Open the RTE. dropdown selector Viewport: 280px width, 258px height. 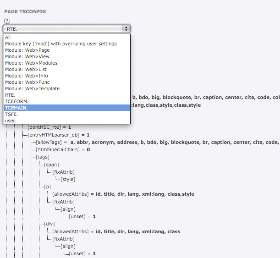(x=67, y=29)
